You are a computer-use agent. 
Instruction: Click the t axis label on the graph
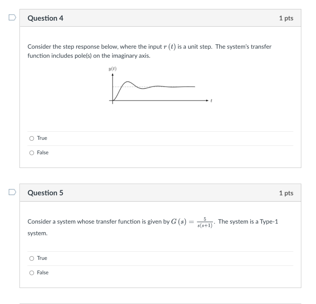point(211,100)
